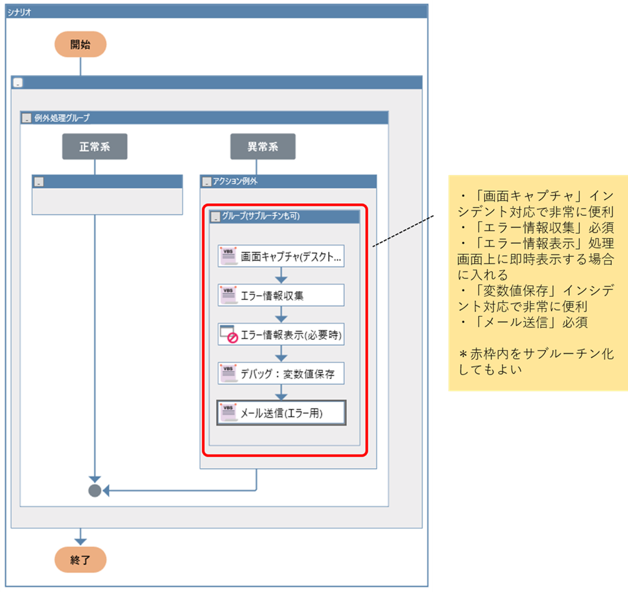Select the デバッグ：変数値保存 node
The height and width of the screenshot is (595, 628).
tap(281, 373)
